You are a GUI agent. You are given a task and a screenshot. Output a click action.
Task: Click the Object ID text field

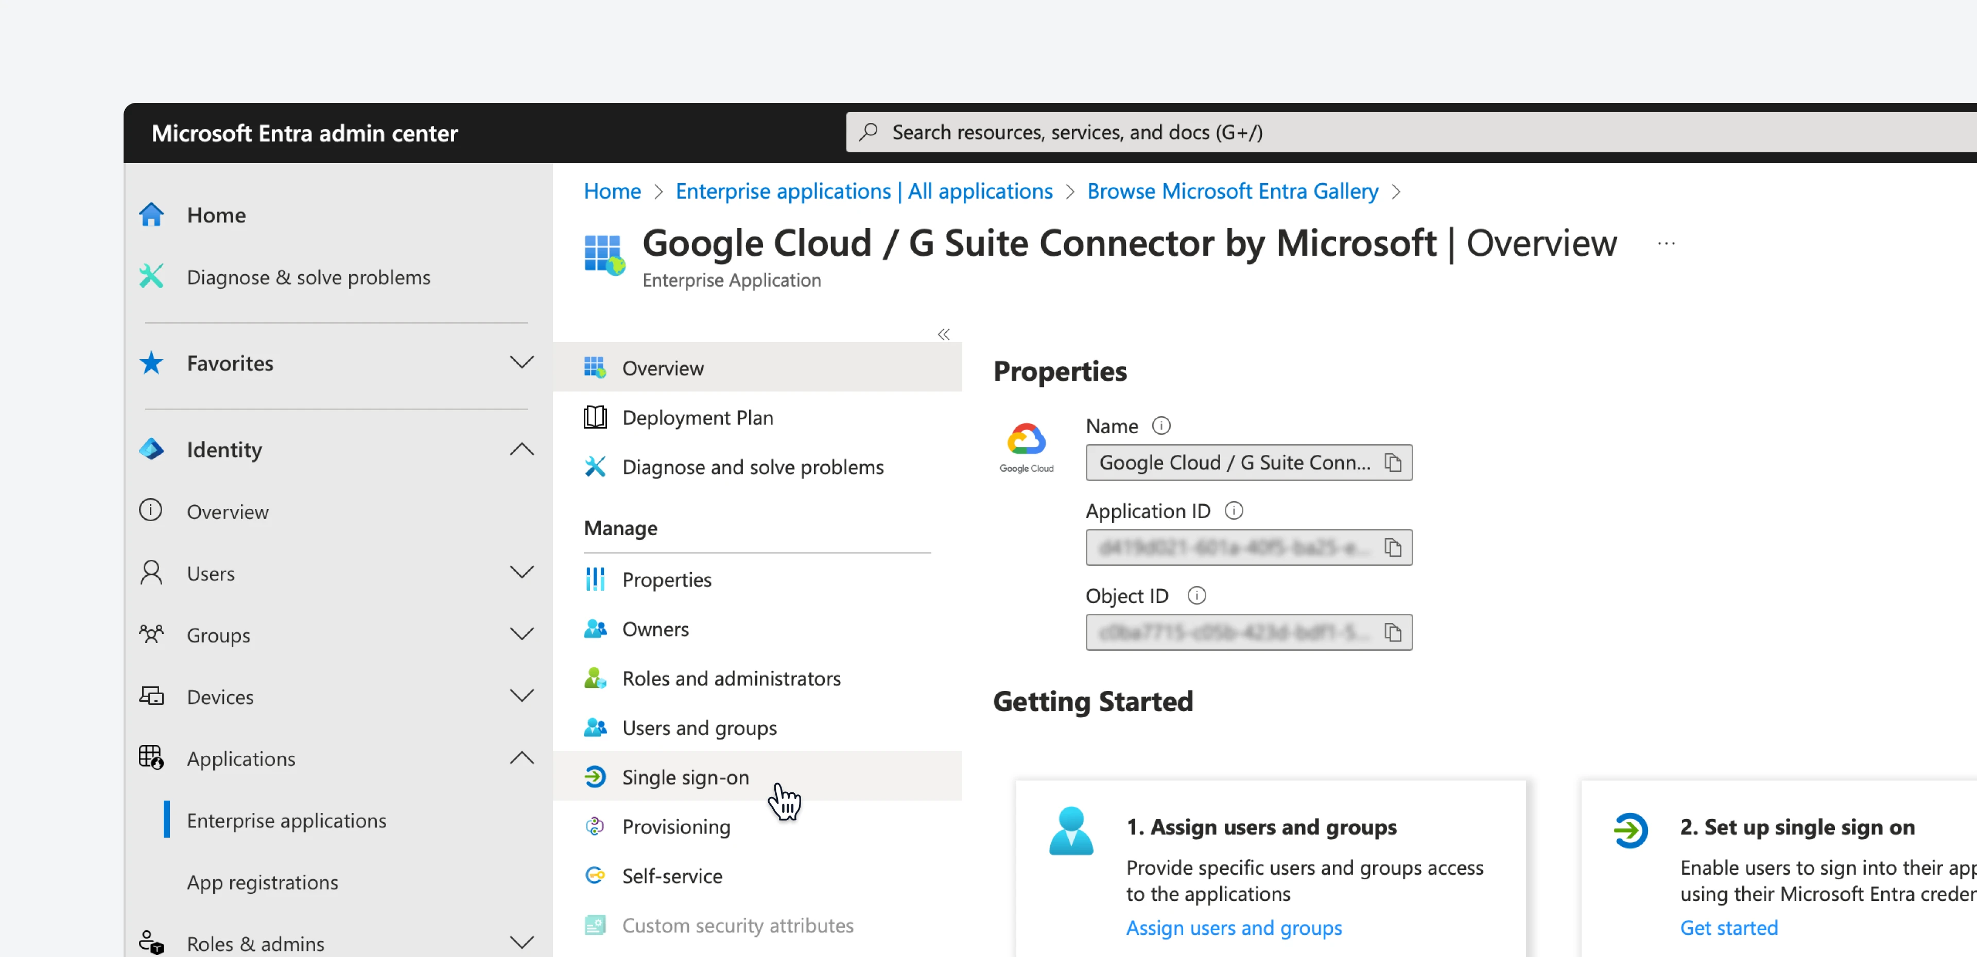1248,633
